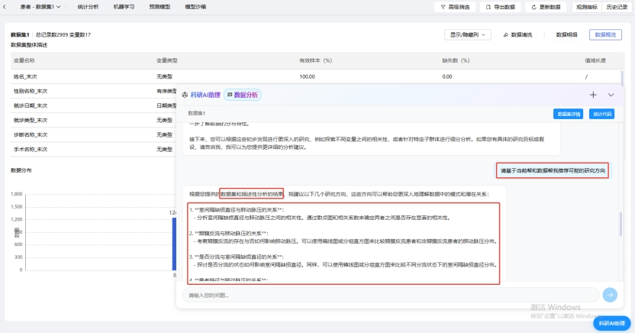Switch to 数据明细 detail view
The height and width of the screenshot is (333, 635).
pos(566,34)
